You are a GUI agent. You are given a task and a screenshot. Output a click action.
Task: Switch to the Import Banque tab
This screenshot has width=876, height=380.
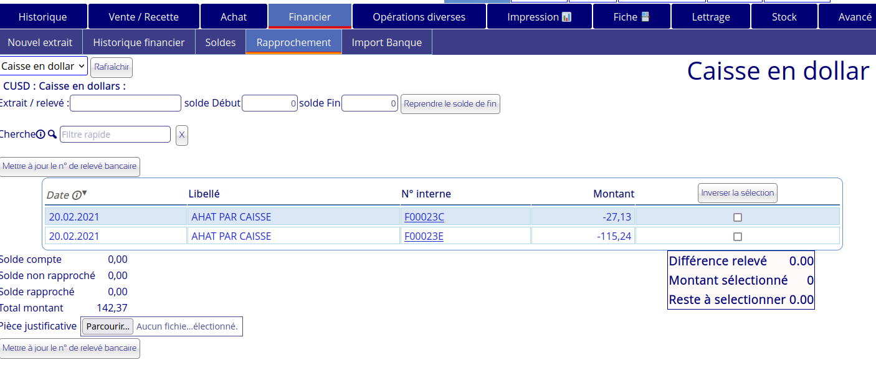click(386, 42)
